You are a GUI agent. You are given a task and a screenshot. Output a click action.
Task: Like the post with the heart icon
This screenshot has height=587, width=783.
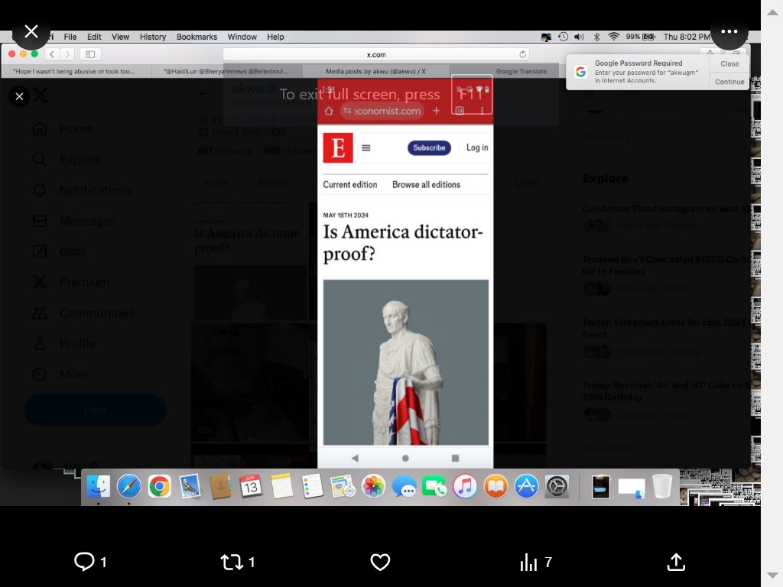pos(380,562)
